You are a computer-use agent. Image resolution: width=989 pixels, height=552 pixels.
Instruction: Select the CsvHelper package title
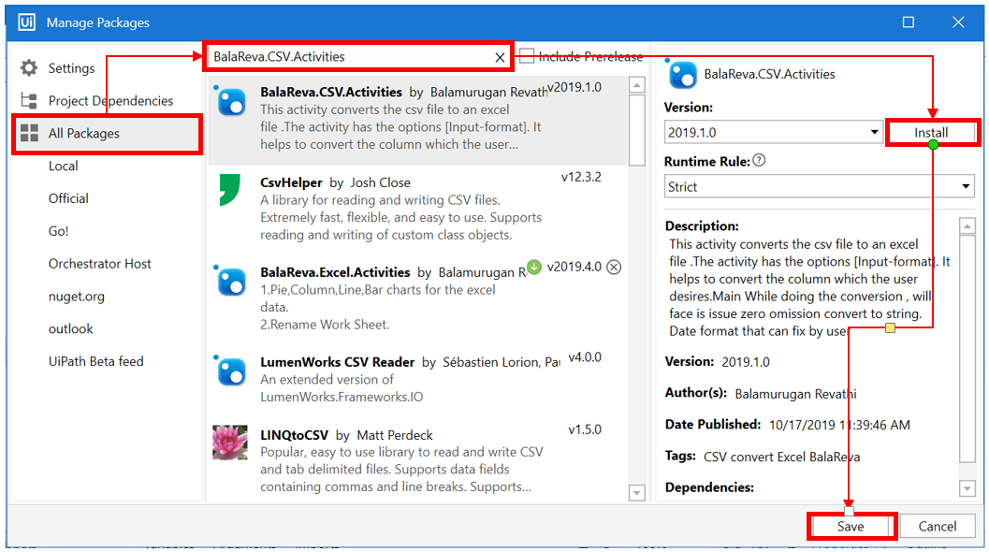[x=291, y=182]
